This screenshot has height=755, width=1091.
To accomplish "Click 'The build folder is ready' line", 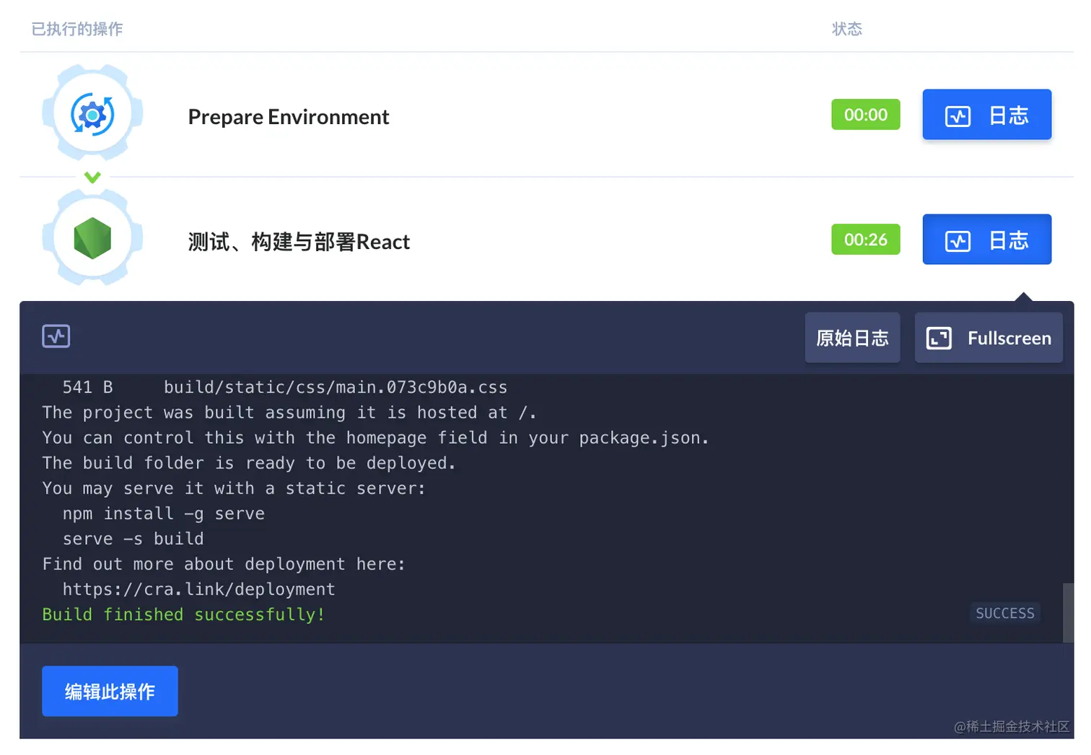I will coord(249,463).
